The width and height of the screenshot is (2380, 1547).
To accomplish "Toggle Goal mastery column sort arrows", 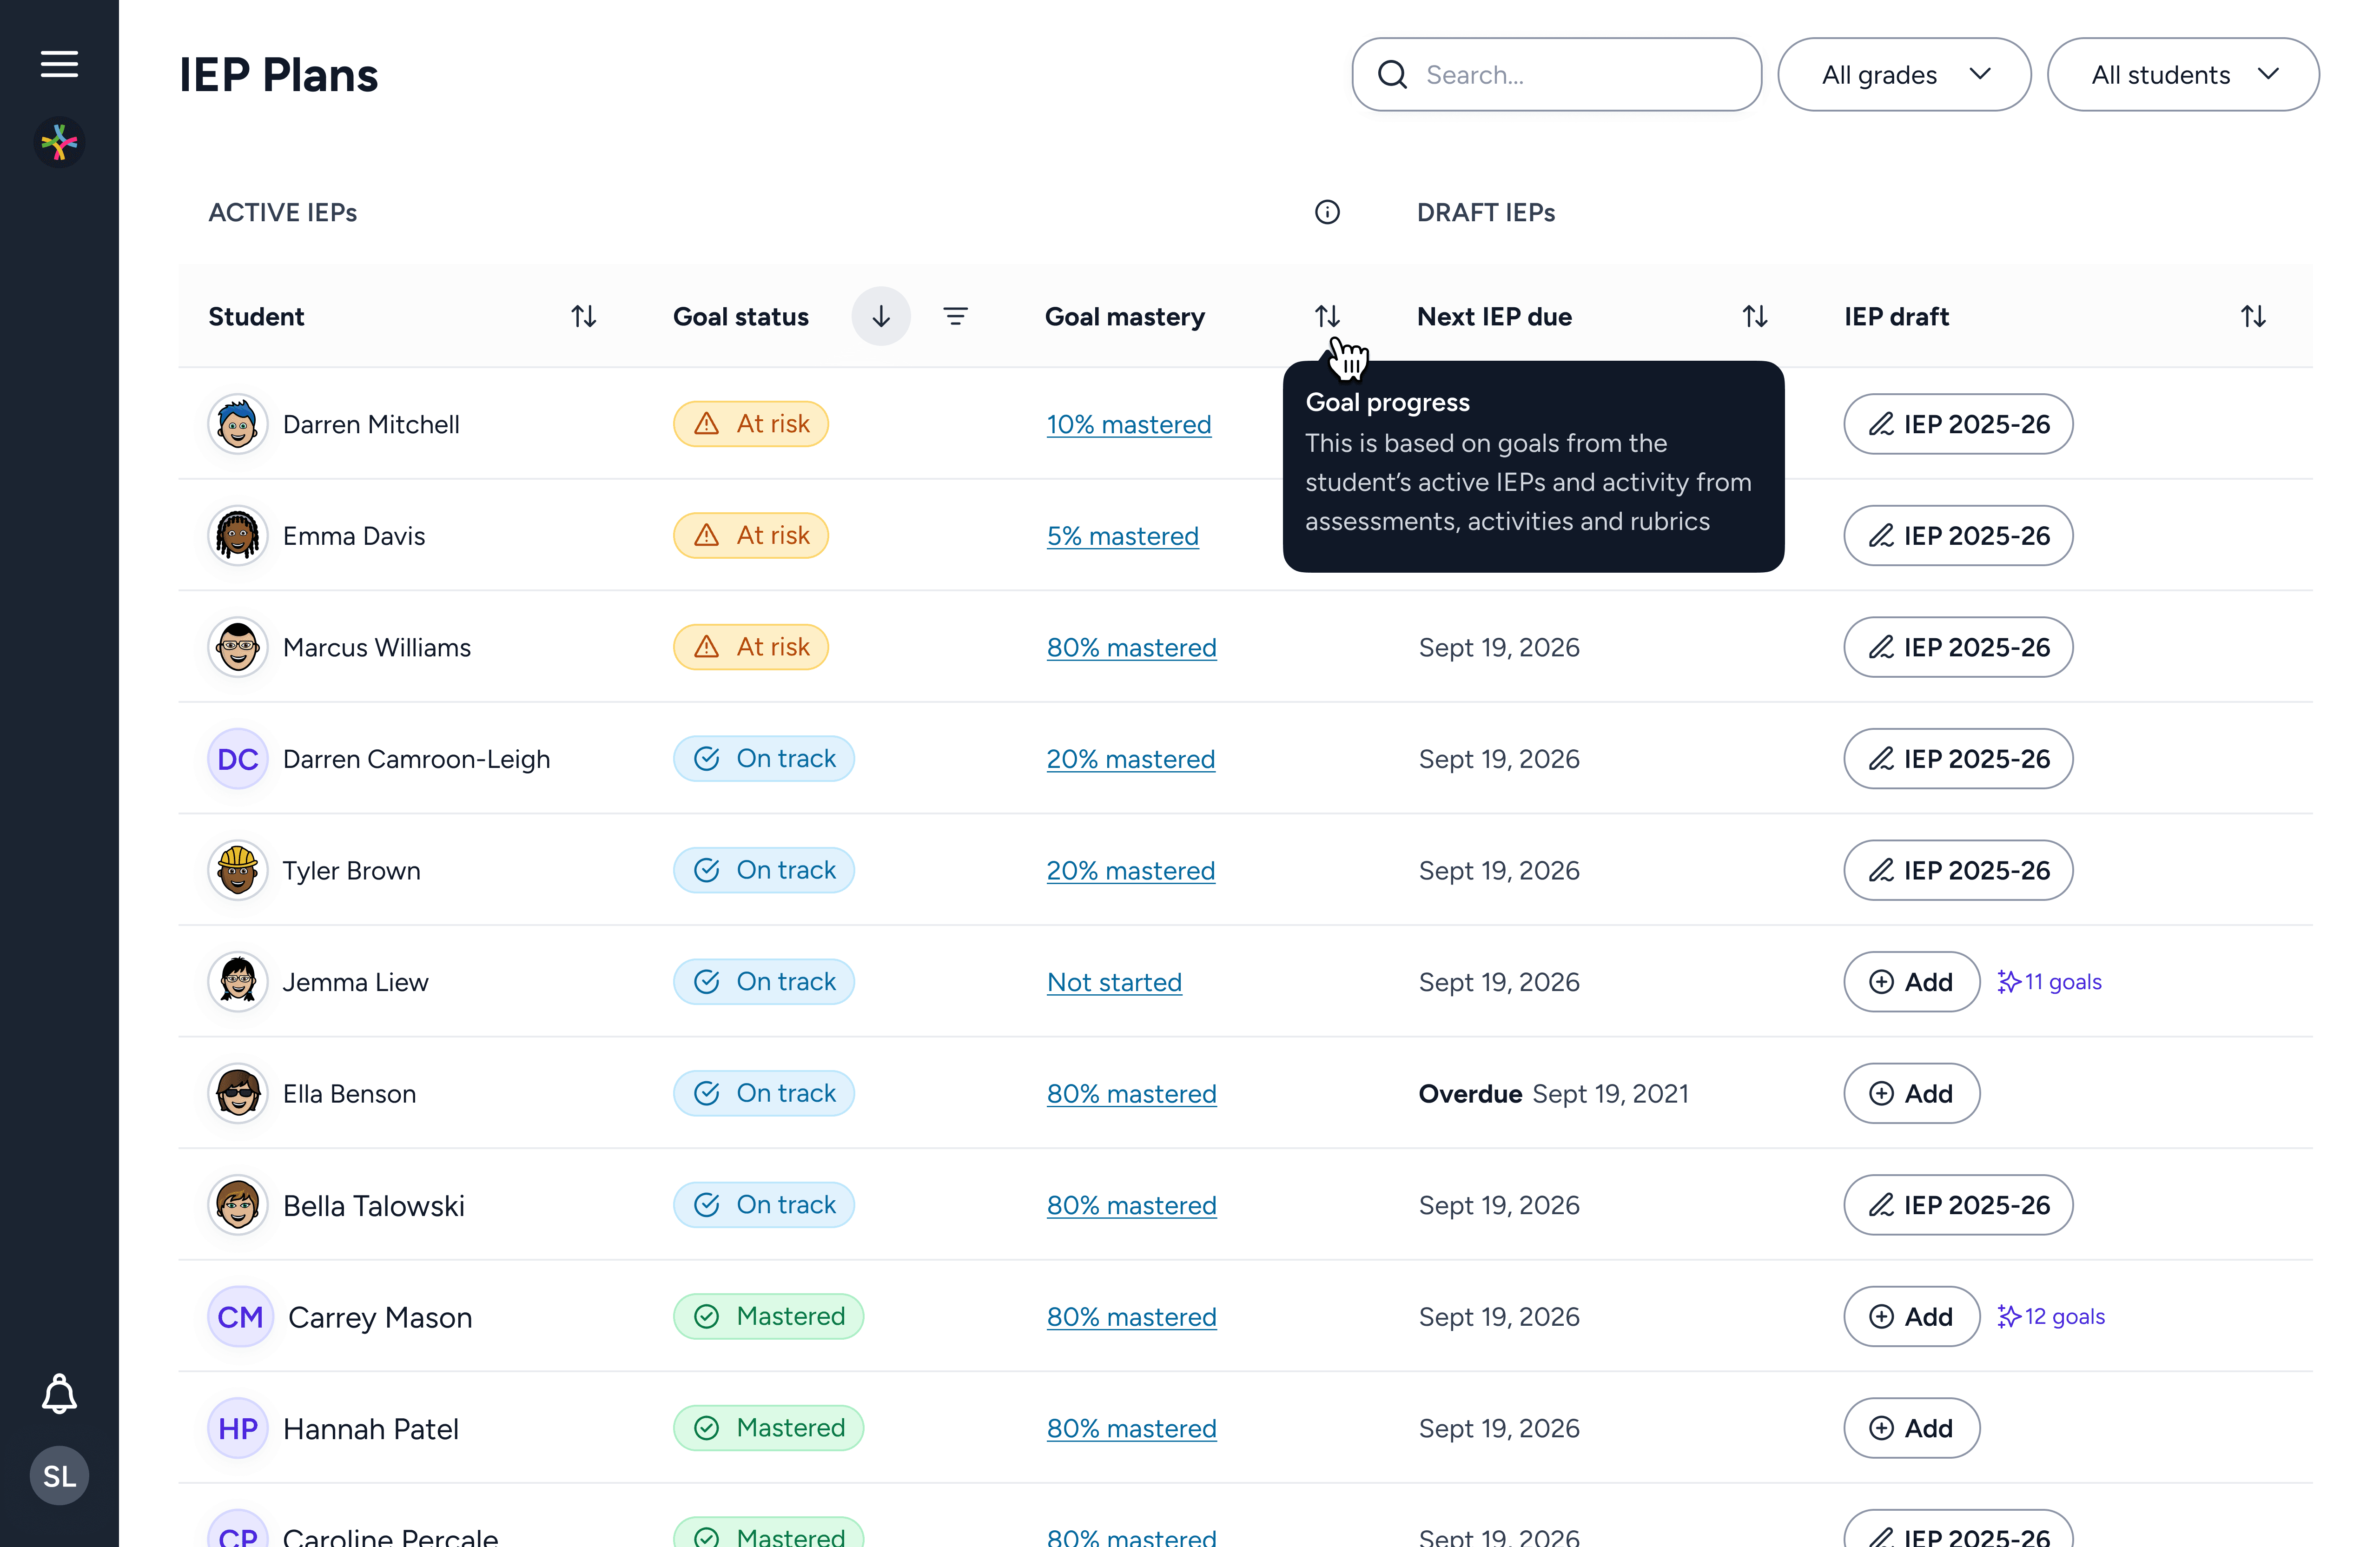I will 1327,317.
